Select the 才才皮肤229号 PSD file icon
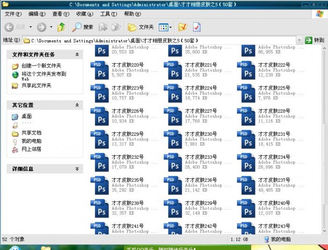 99,139
